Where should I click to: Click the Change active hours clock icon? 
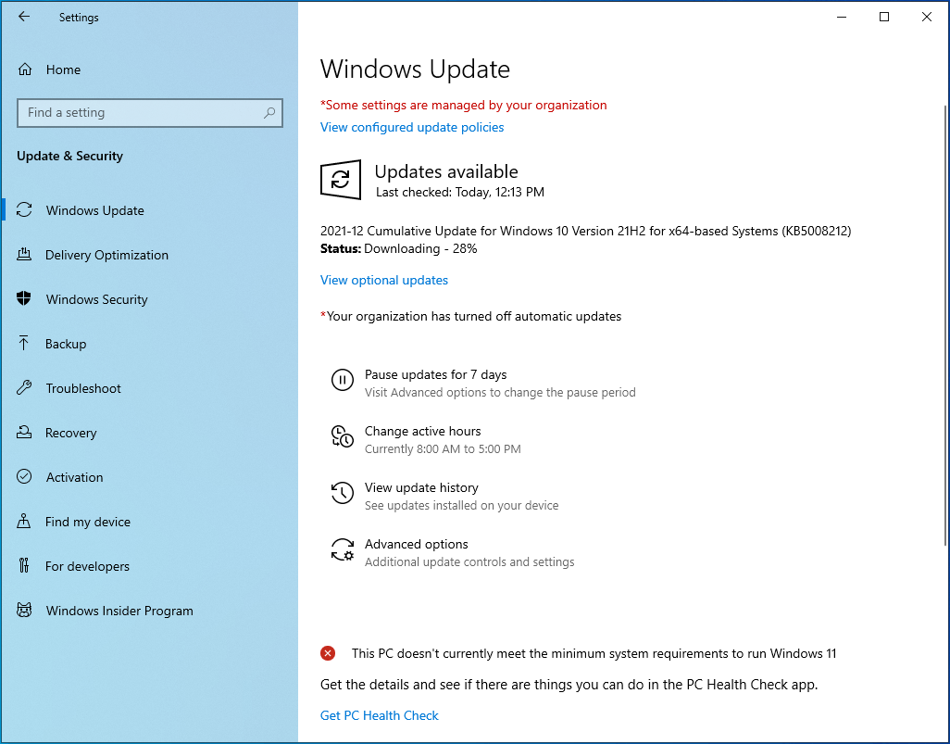point(343,436)
